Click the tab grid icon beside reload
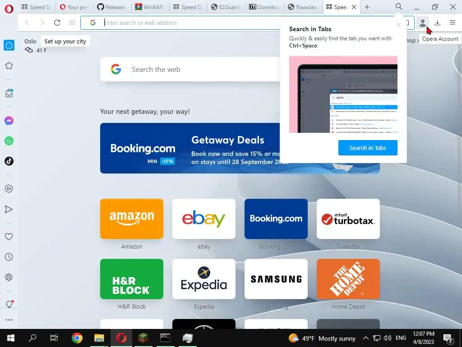The image size is (462, 347). [72, 23]
